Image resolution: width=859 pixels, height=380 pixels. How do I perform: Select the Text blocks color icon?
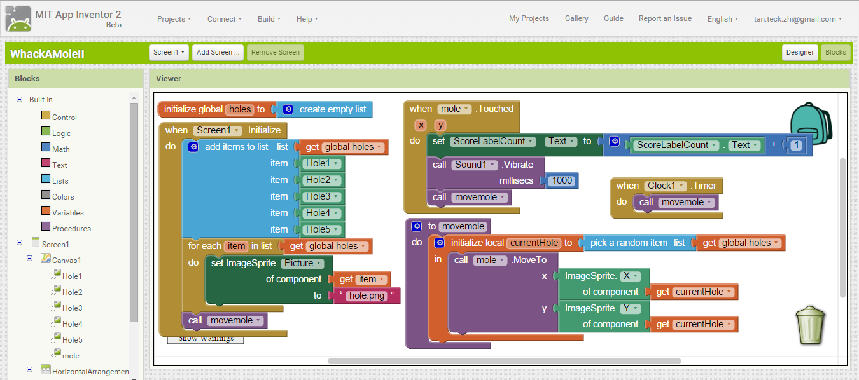(46, 163)
